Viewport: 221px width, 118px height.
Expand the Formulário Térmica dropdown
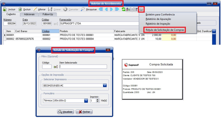pos(86,101)
